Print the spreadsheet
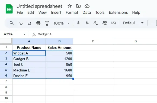Viewport: 157px width, 103px height. 38,23
